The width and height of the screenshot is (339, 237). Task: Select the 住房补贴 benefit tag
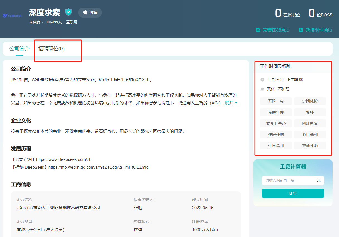pyautogui.click(x=276, y=134)
